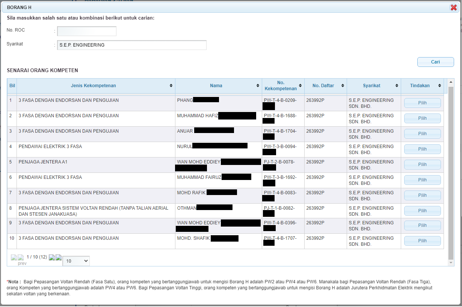This screenshot has width=462, height=307.
Task: Click competency number PW-T-3-B-0094-
Action: tap(280, 147)
